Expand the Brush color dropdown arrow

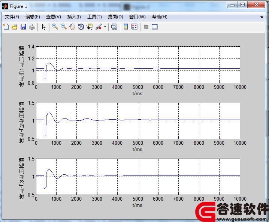tap(105, 27)
